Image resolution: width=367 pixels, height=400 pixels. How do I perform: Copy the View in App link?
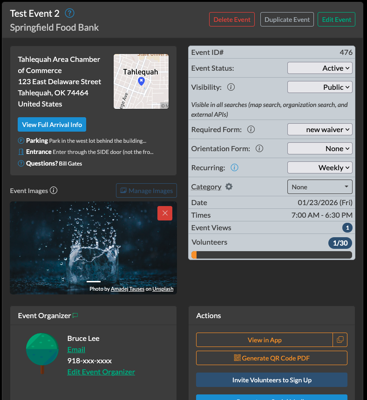click(x=340, y=340)
